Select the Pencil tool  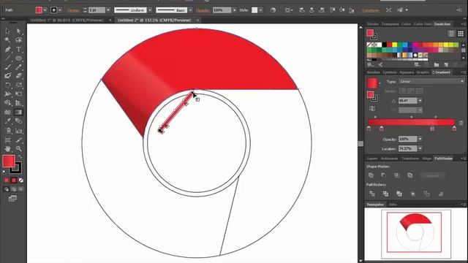pos(18,67)
